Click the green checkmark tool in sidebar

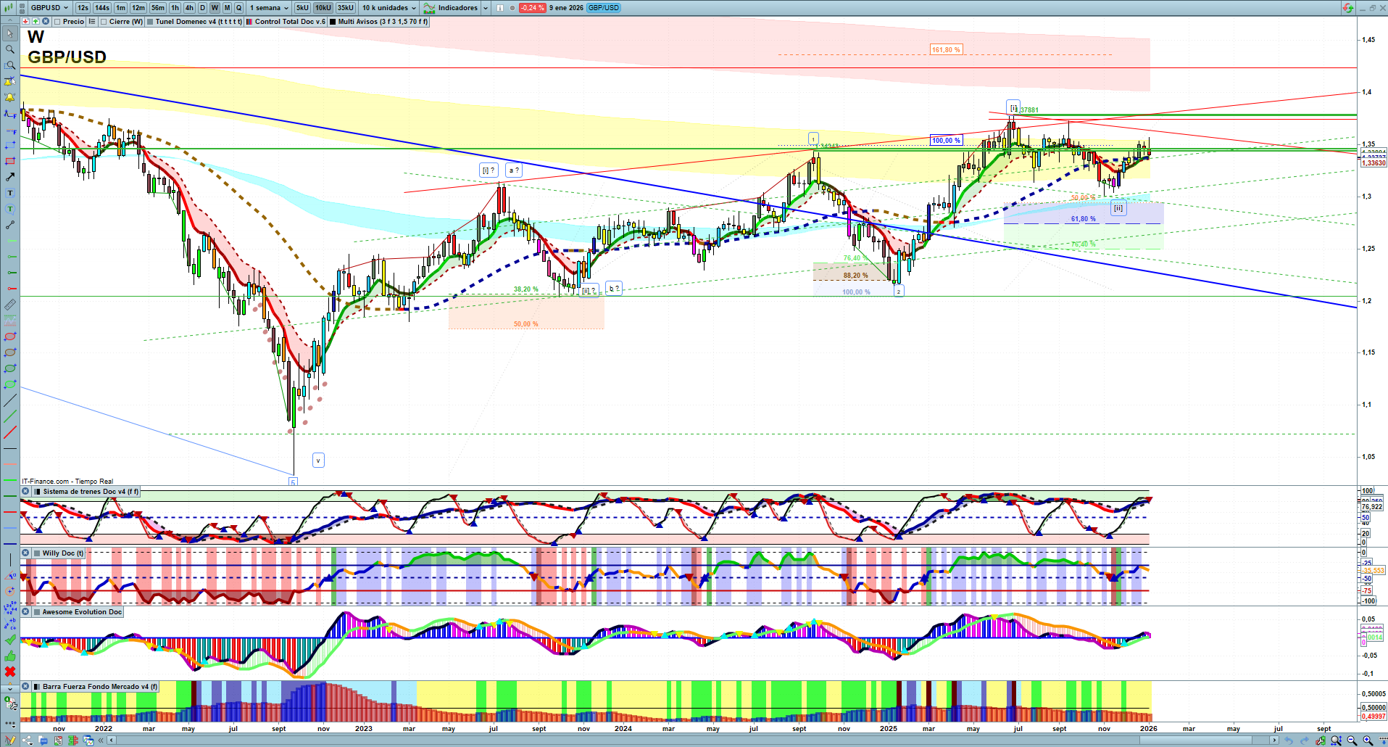coord(10,640)
